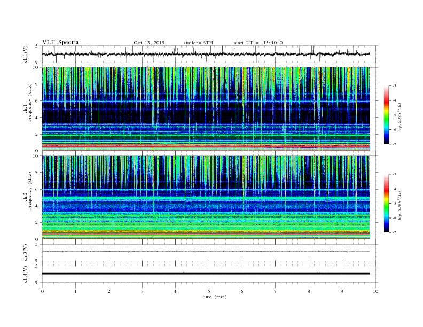Click the "Time (min)" x-axis label
This screenshot has height=327, width=423.
(x=214, y=297)
